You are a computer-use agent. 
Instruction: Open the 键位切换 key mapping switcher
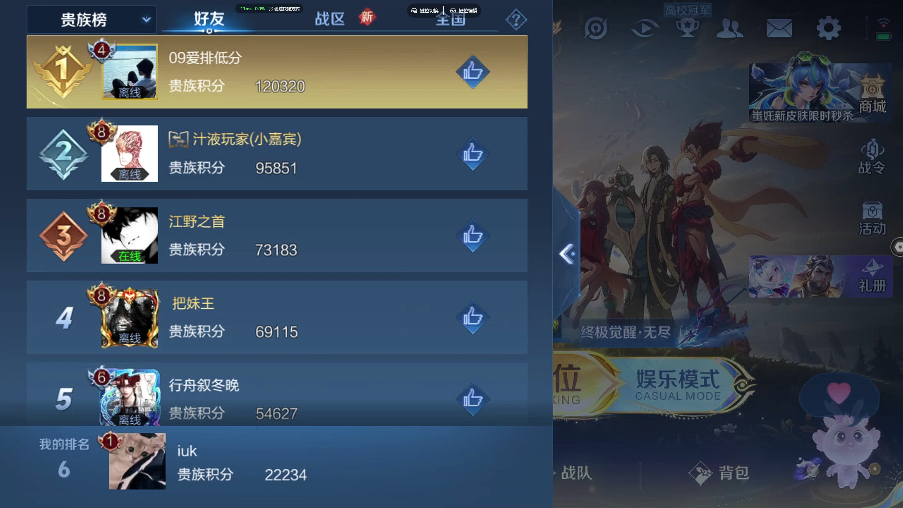(x=425, y=11)
